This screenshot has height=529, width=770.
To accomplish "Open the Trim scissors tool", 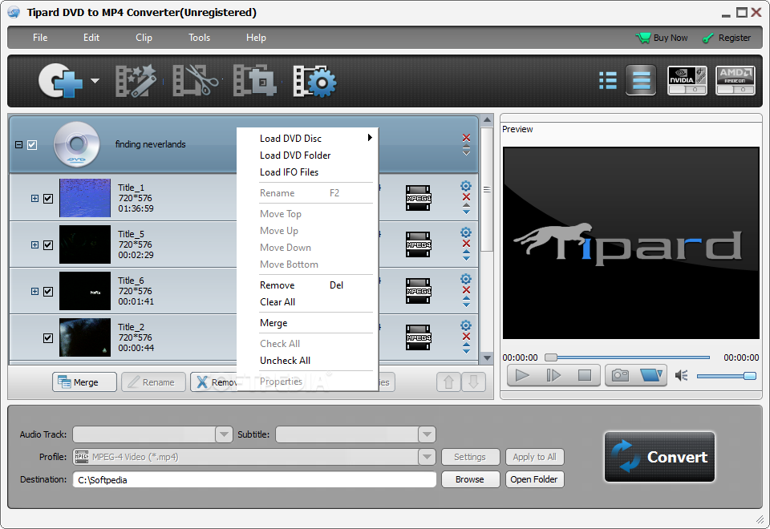I will 196,80.
